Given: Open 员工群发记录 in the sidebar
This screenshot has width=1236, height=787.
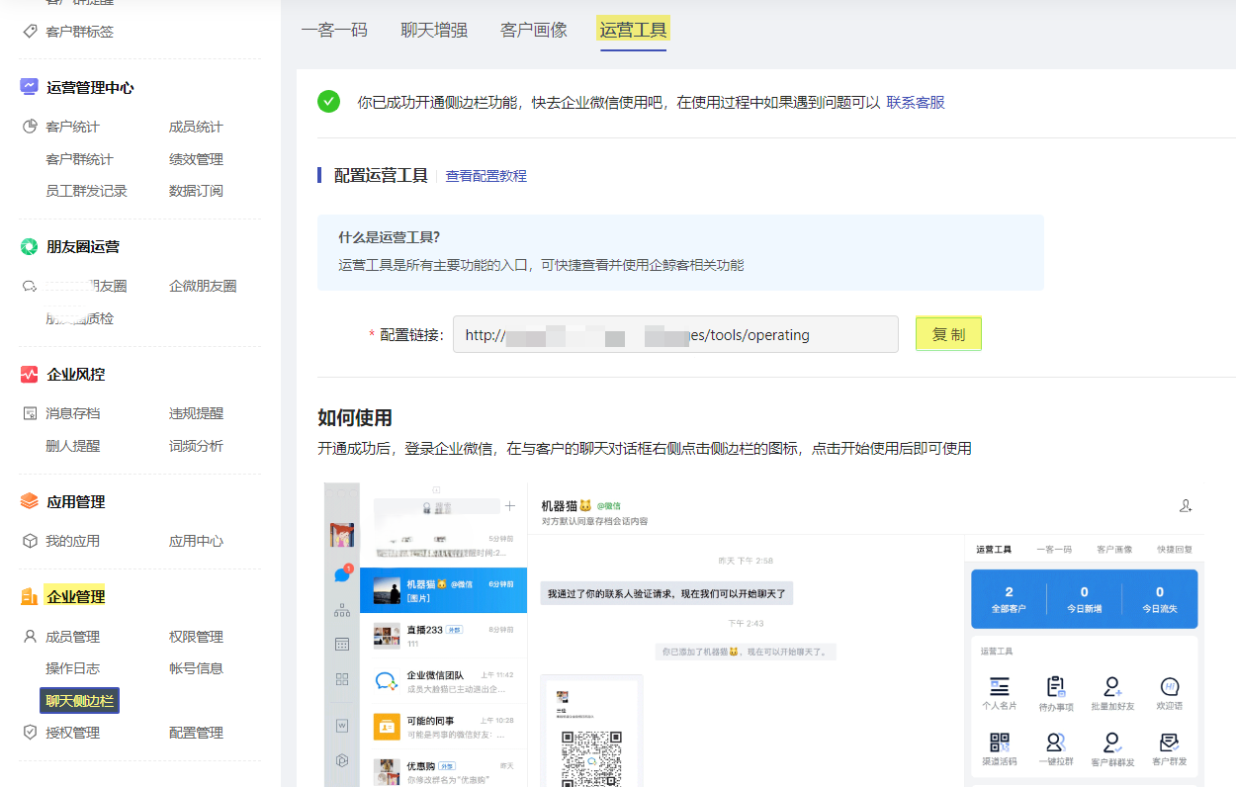Looking at the screenshot, I should coord(87,191).
